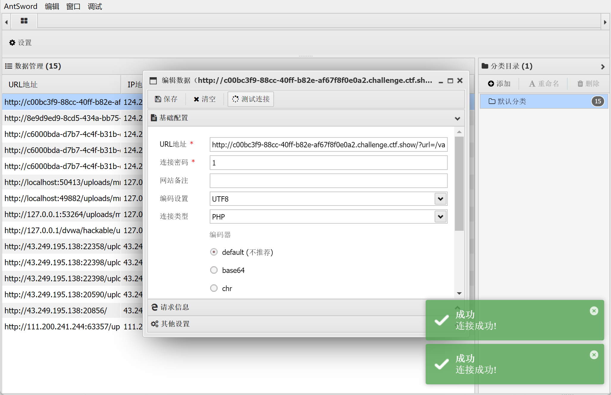The height and width of the screenshot is (395, 611).
Task: Click the Delete (删除) trash icon
Action: [580, 84]
